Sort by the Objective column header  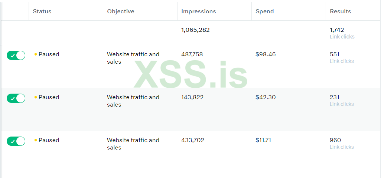[121, 11]
